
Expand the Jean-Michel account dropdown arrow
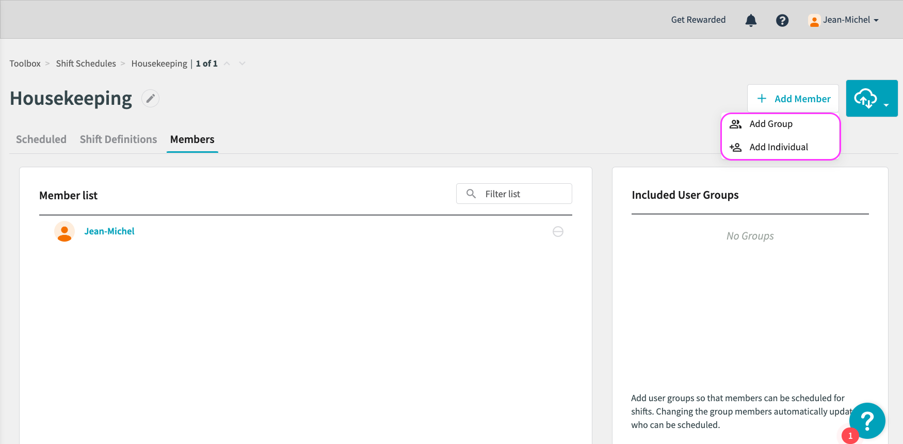coord(876,20)
